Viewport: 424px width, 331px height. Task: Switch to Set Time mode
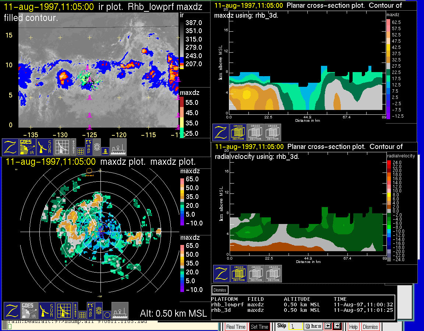click(259, 327)
